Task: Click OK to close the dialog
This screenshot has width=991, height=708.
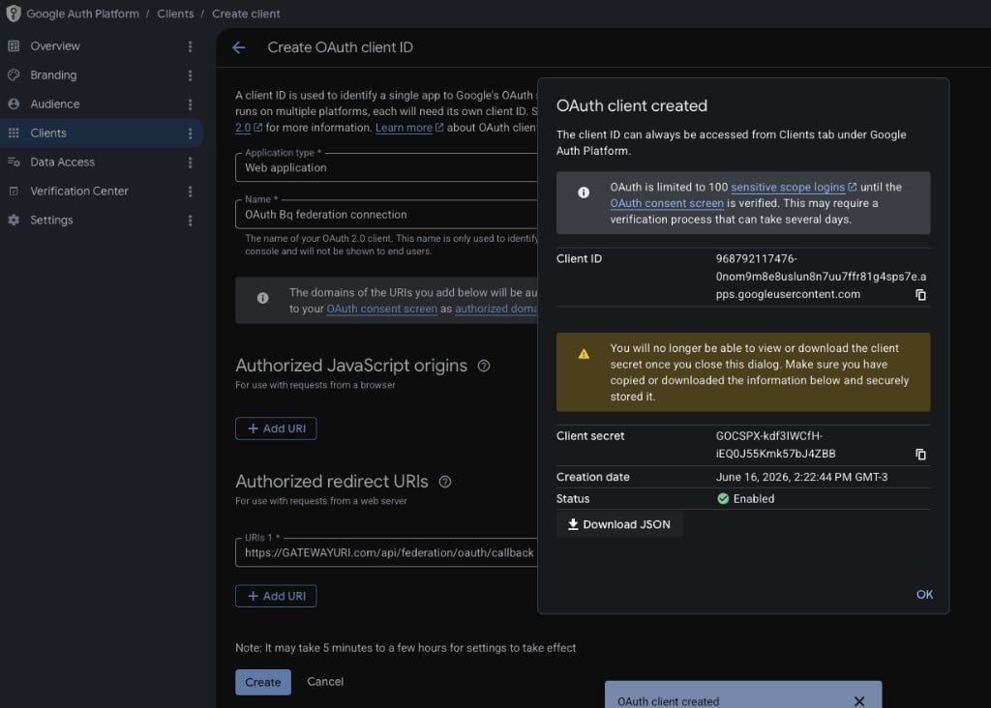Action: coord(924,594)
